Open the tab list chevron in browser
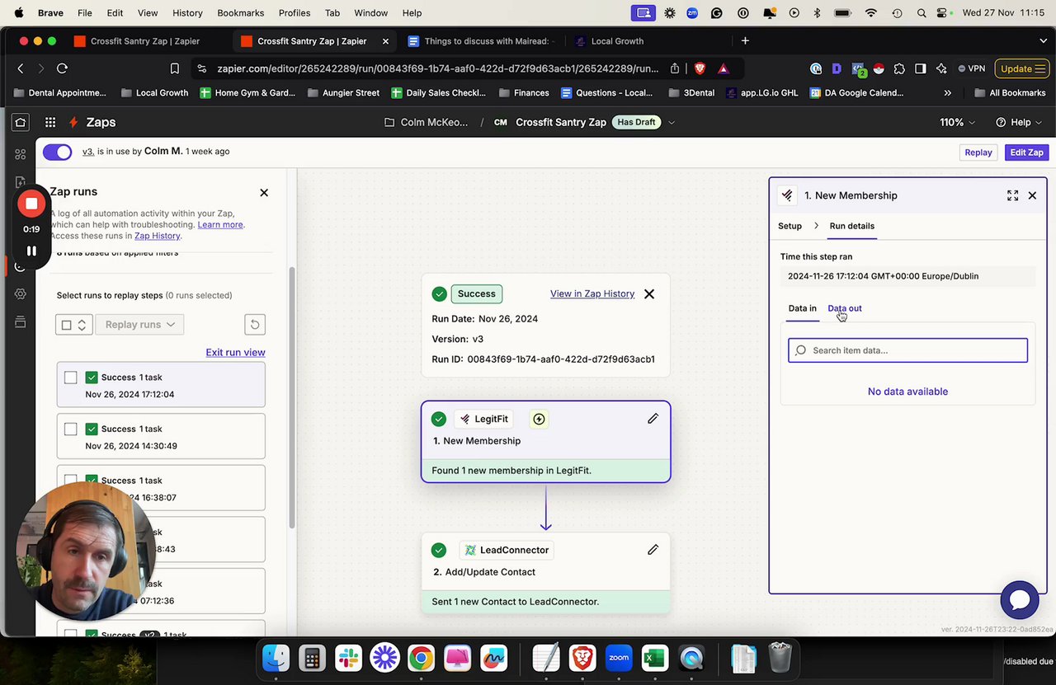 tap(1044, 40)
